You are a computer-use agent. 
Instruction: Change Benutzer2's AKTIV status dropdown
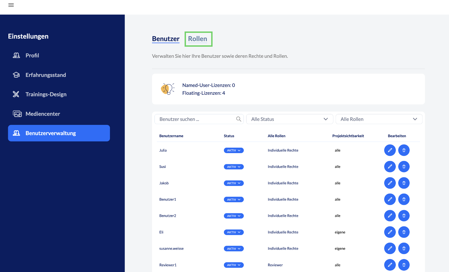point(234,216)
